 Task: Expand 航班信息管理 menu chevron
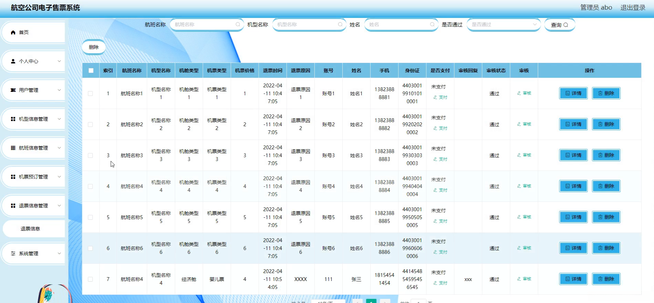pyautogui.click(x=59, y=148)
